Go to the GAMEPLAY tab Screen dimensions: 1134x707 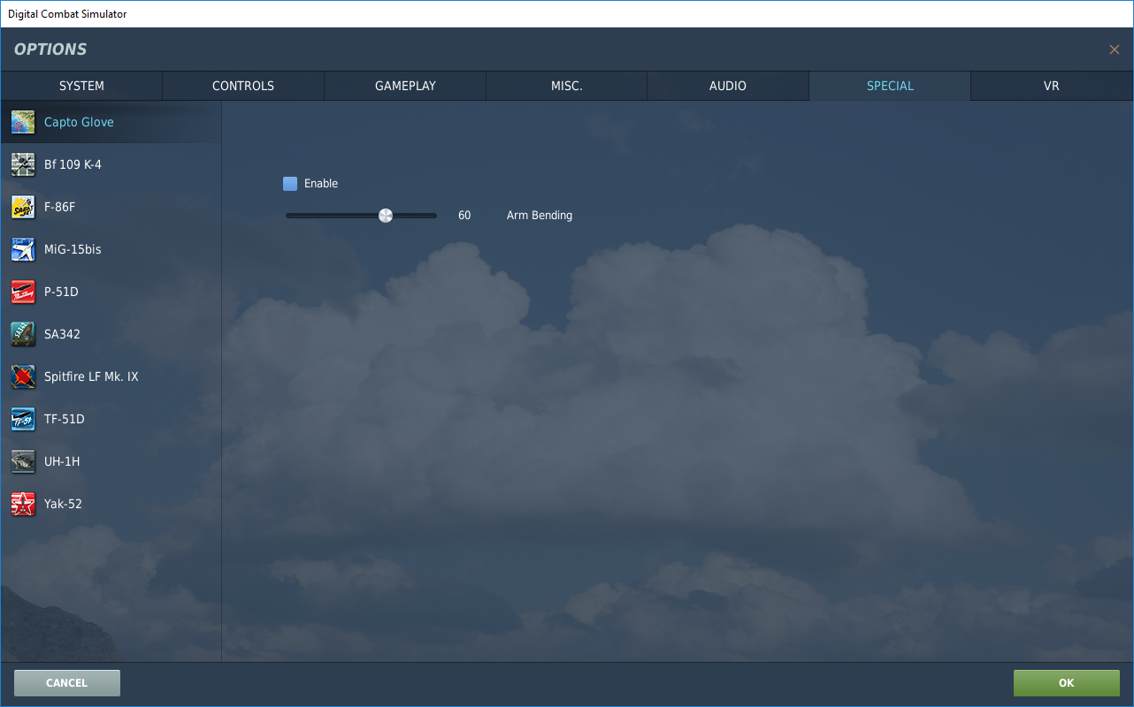coord(405,86)
